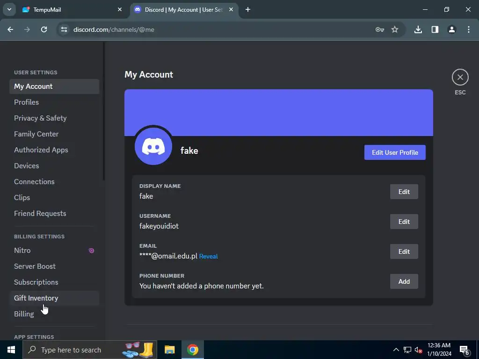
Task: Click the Nitro badge icon in sidebar
Action: pyautogui.click(x=91, y=251)
